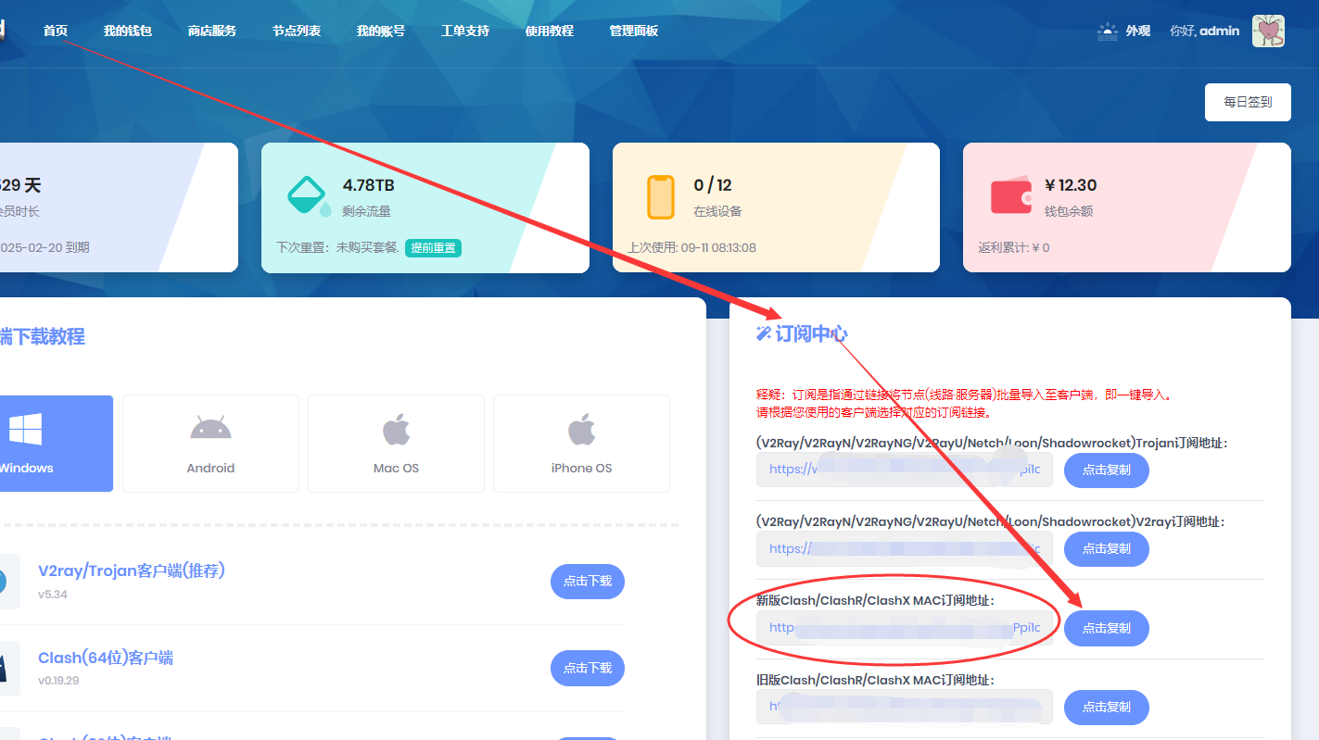Click the phone online-devices icon
This screenshot has height=740, width=1319.
pyautogui.click(x=660, y=196)
